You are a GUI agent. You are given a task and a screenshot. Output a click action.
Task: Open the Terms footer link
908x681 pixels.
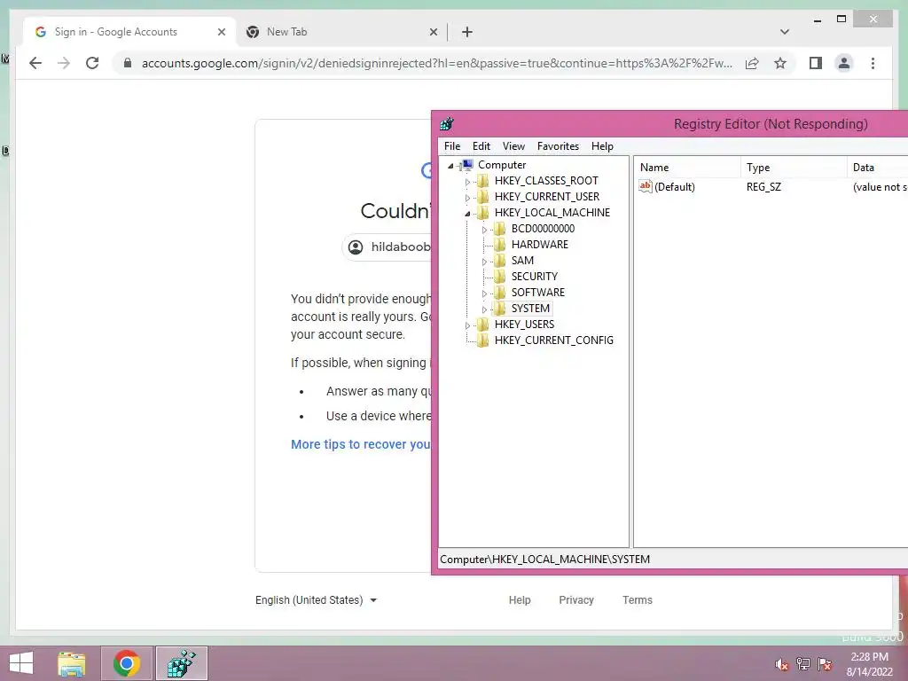[x=638, y=600]
